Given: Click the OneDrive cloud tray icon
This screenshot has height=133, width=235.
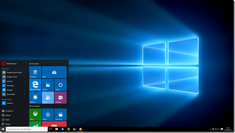Looking at the screenshot, I should 213,129.
